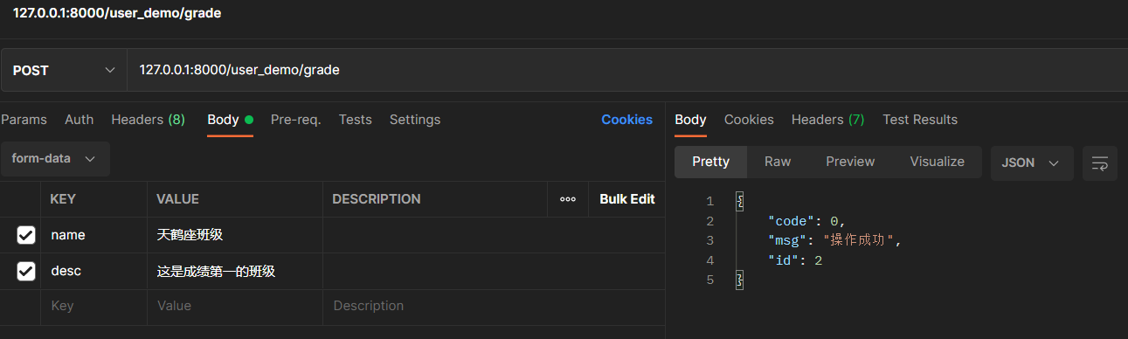Screen dimensions: 1128x339
Task: Open the Auth tab
Action: click(x=80, y=120)
